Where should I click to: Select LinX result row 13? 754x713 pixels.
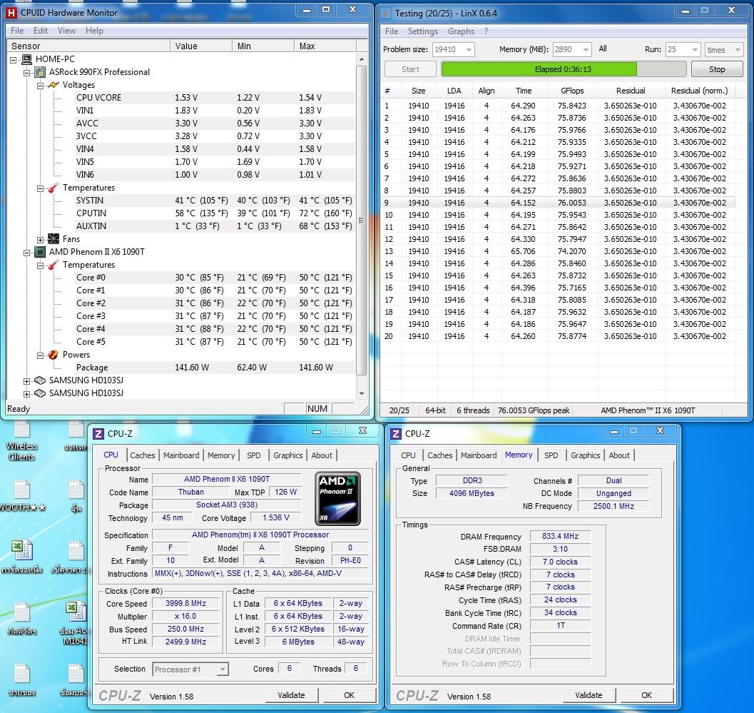click(x=558, y=251)
